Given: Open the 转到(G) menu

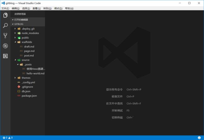Looking at the screenshot, I should 47,8.
